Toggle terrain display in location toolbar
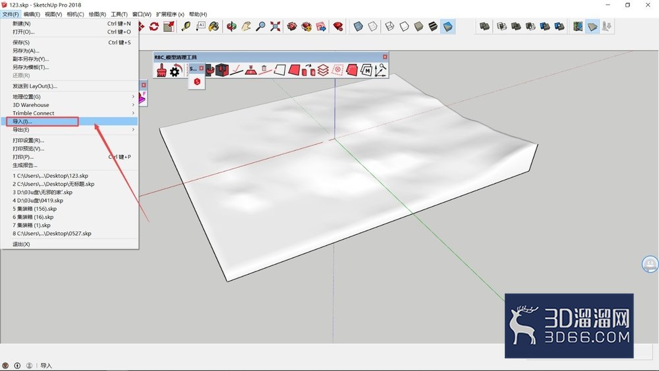 [592, 26]
